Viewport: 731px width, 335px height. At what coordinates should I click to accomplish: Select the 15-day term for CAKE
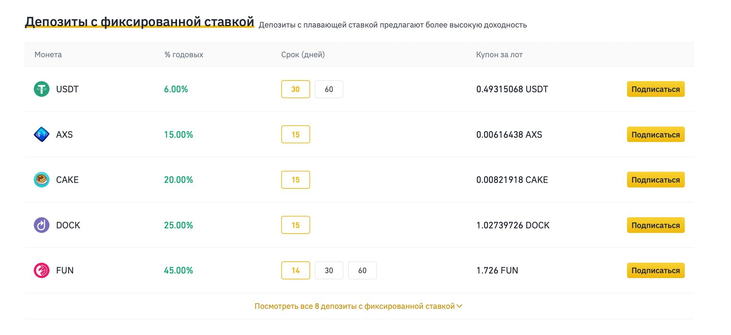tap(296, 180)
